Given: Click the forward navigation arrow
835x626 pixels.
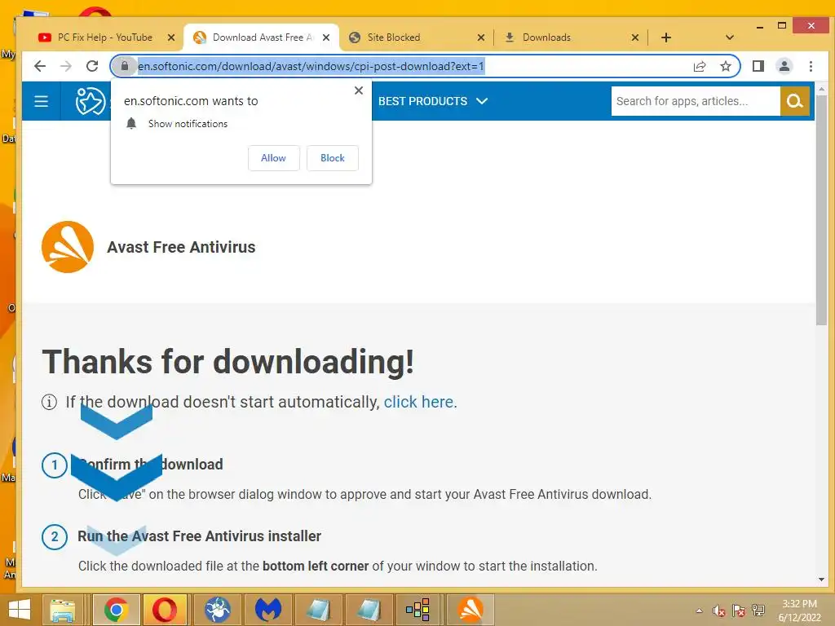Looking at the screenshot, I should [x=66, y=66].
